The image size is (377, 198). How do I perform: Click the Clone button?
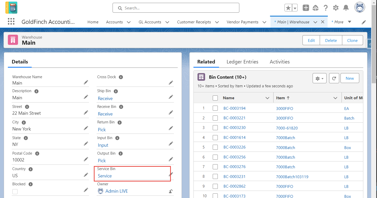[x=352, y=40]
